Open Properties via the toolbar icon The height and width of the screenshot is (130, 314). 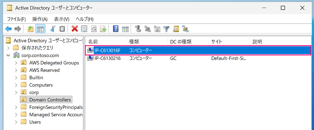84,29
